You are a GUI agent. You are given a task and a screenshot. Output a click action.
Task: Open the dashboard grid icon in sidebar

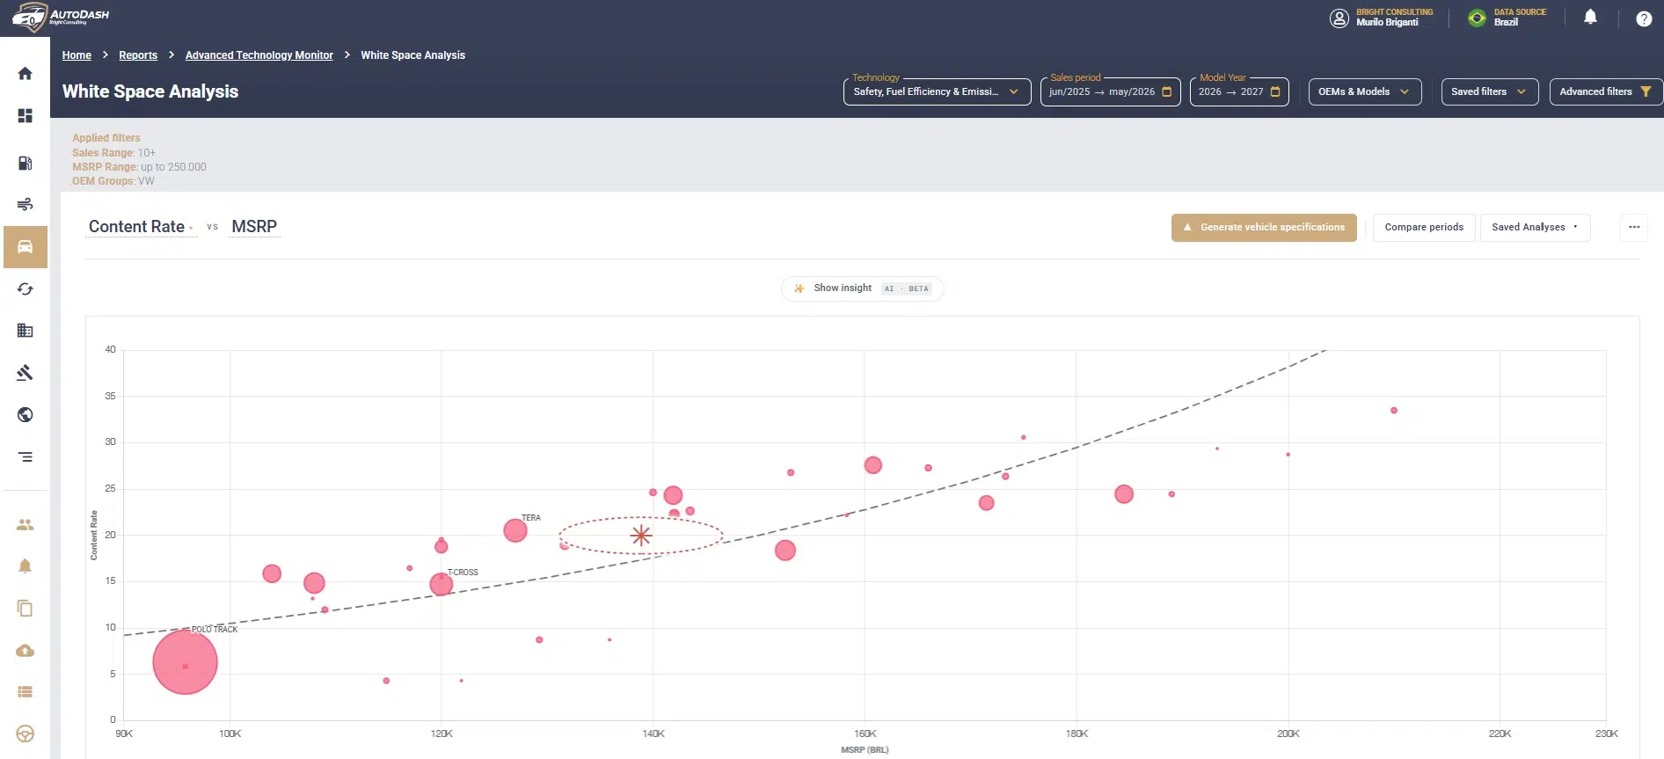click(25, 116)
